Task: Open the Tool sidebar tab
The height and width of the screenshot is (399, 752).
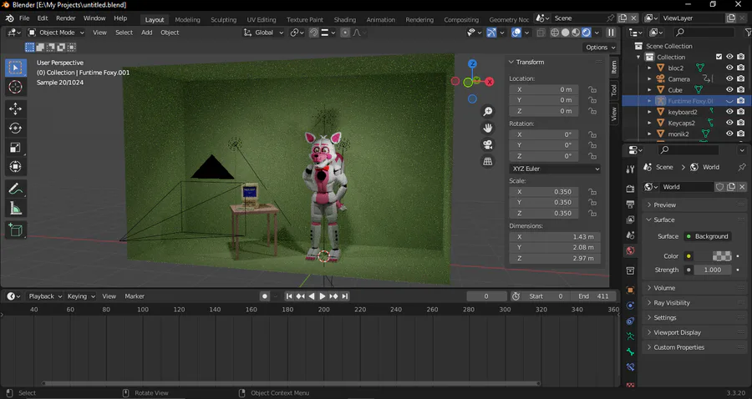Action: click(614, 90)
